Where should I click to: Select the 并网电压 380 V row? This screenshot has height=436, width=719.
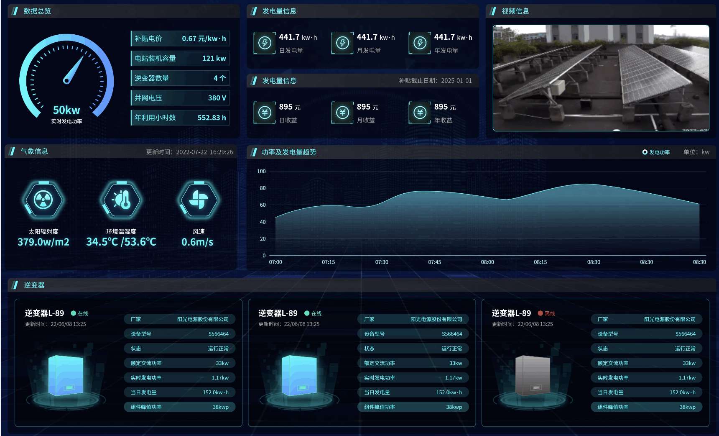(x=180, y=98)
